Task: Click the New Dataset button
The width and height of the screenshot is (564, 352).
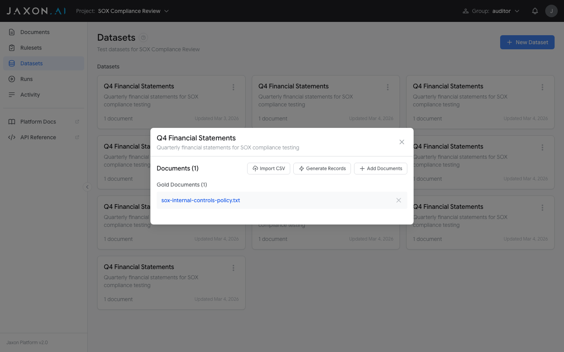Action: point(527,42)
